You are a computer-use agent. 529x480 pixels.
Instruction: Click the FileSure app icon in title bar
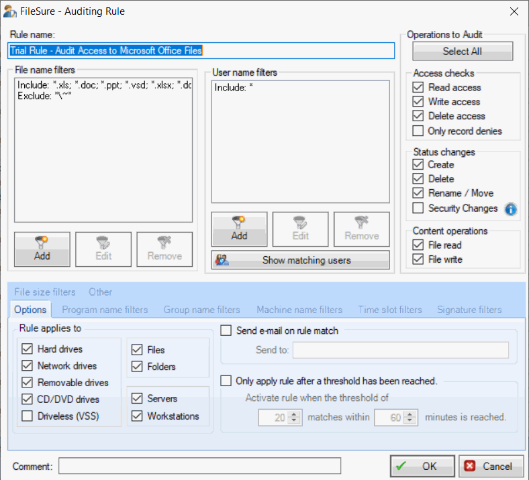(x=9, y=11)
